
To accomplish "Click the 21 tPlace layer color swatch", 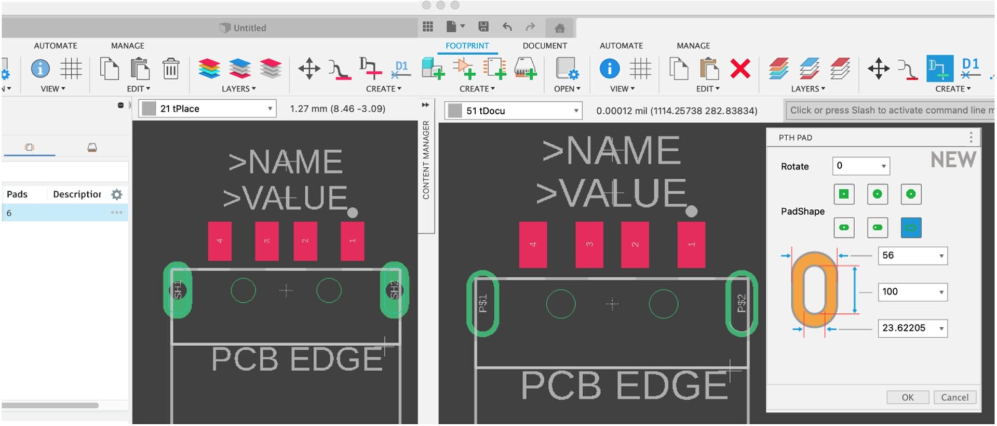I will (x=149, y=109).
